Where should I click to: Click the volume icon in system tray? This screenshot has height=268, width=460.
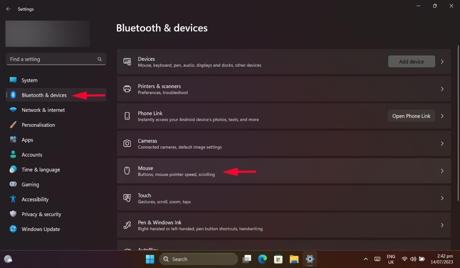click(x=413, y=259)
